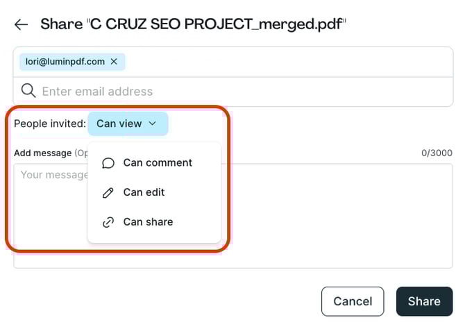Click the Share dialog title text

coord(193,25)
